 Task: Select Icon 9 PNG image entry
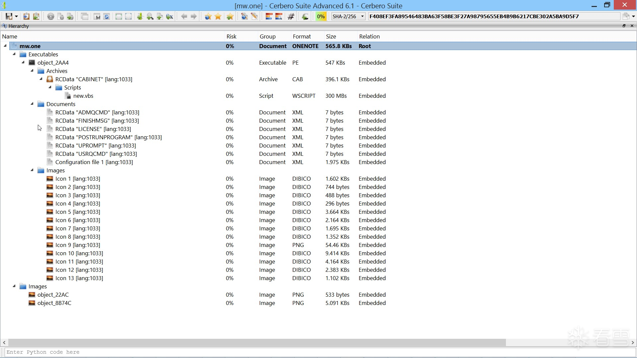tap(77, 245)
